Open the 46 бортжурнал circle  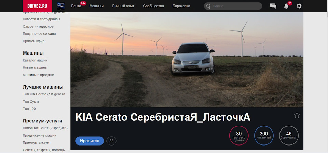289,136
